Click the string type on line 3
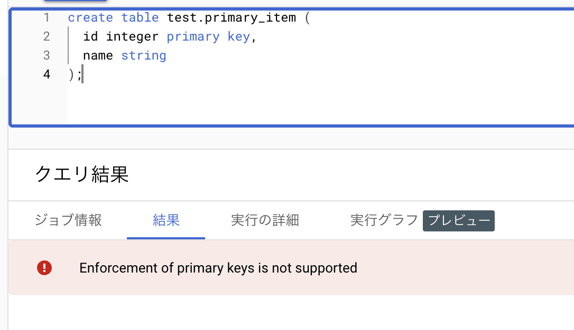The width and height of the screenshot is (574, 330). tap(144, 55)
